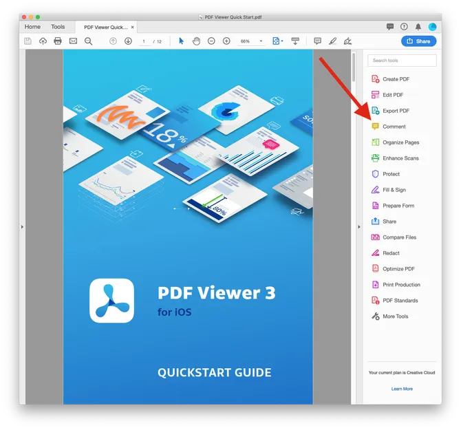Click the 66% zoom level field
The image size is (461, 430).
[x=248, y=41]
